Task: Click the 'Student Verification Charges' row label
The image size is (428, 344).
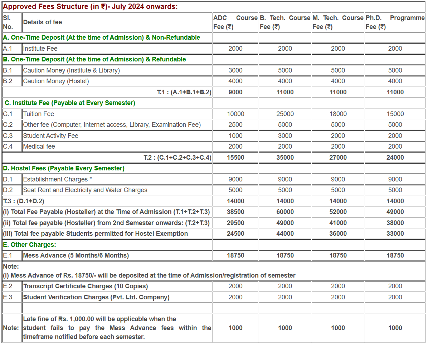Action: pos(96,297)
